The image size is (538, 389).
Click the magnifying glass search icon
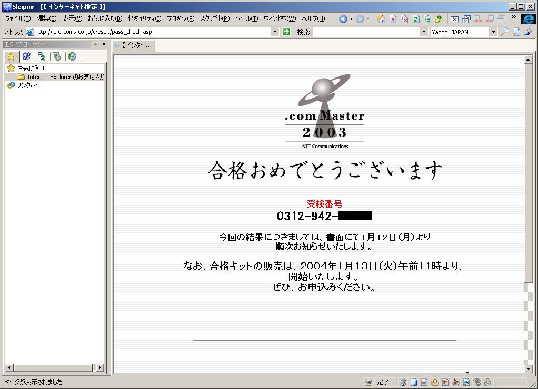coord(505,32)
